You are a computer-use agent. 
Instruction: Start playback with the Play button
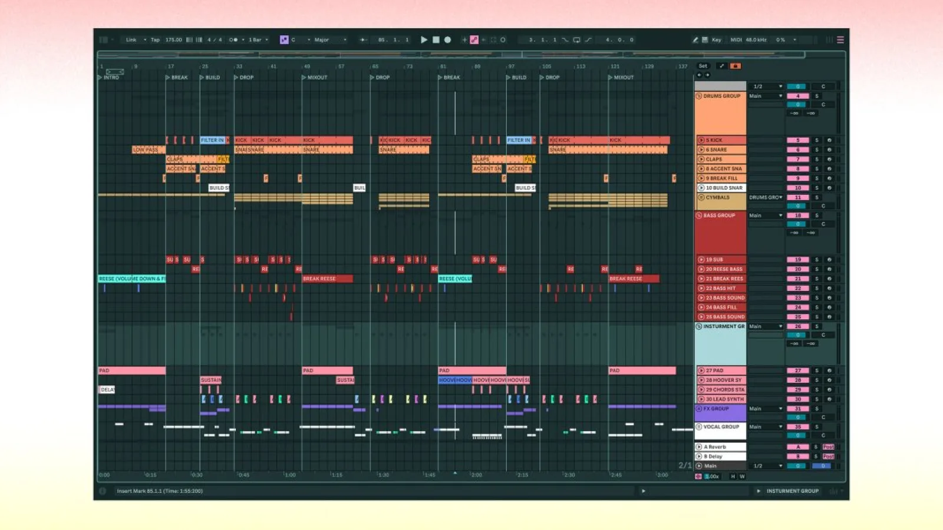tap(424, 39)
